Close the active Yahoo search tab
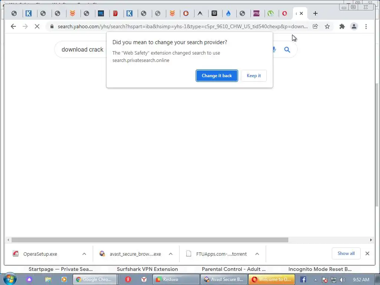Screen dimensions: 380x285 point(301,13)
